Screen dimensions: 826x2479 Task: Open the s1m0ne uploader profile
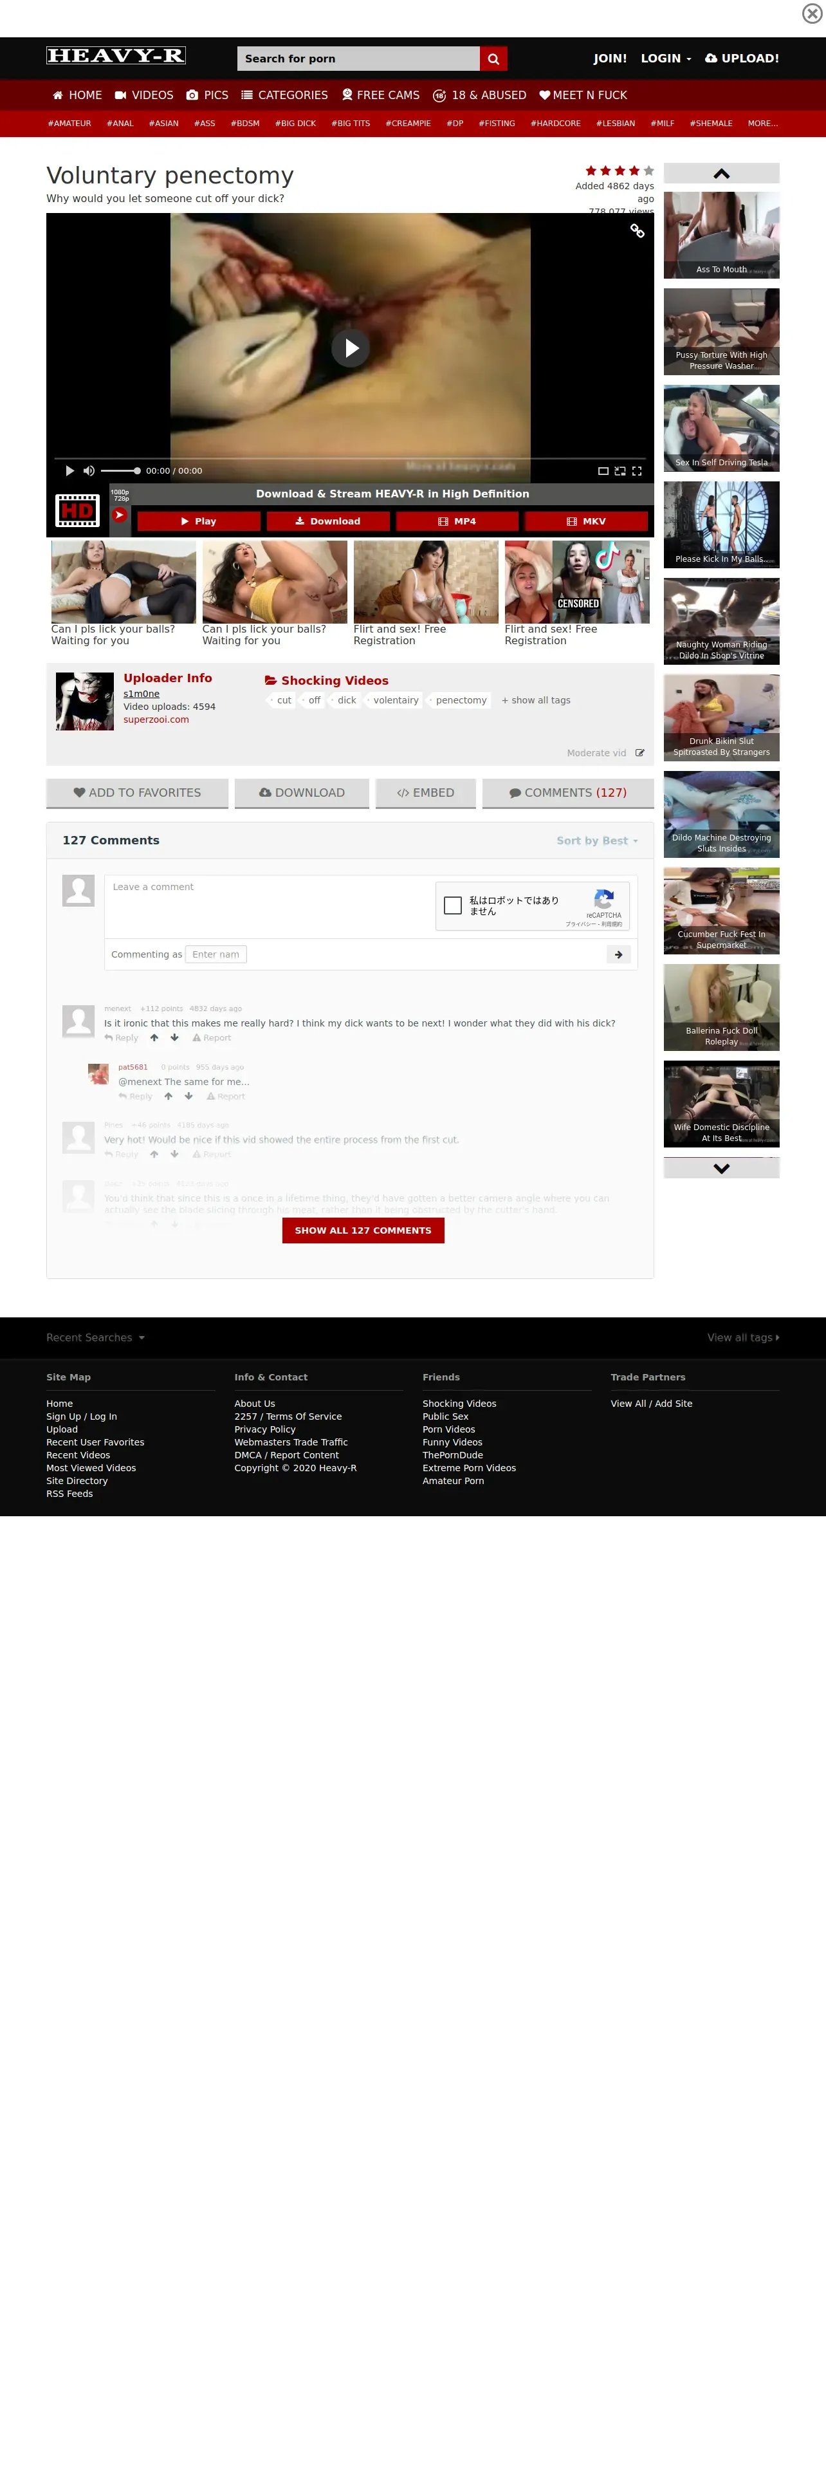pos(142,694)
